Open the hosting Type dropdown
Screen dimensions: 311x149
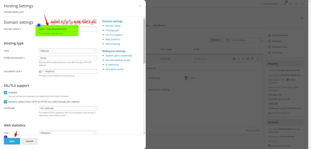click(x=68, y=51)
